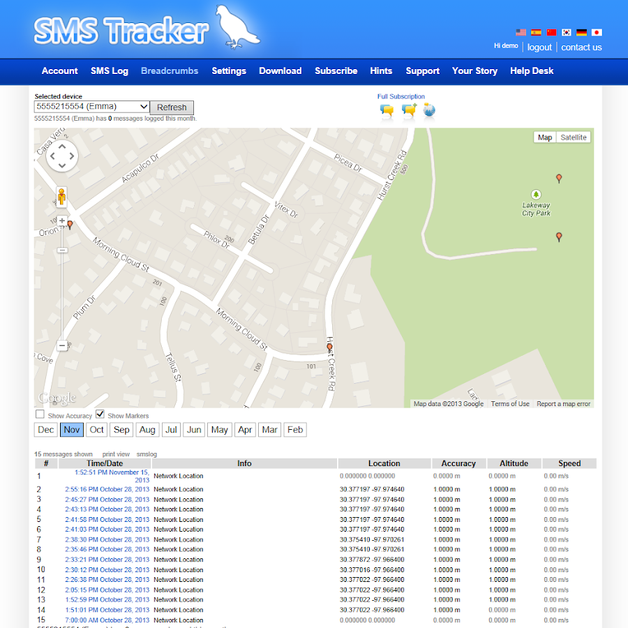Select the Mar month button
This screenshot has width=628, height=628.
tap(269, 430)
